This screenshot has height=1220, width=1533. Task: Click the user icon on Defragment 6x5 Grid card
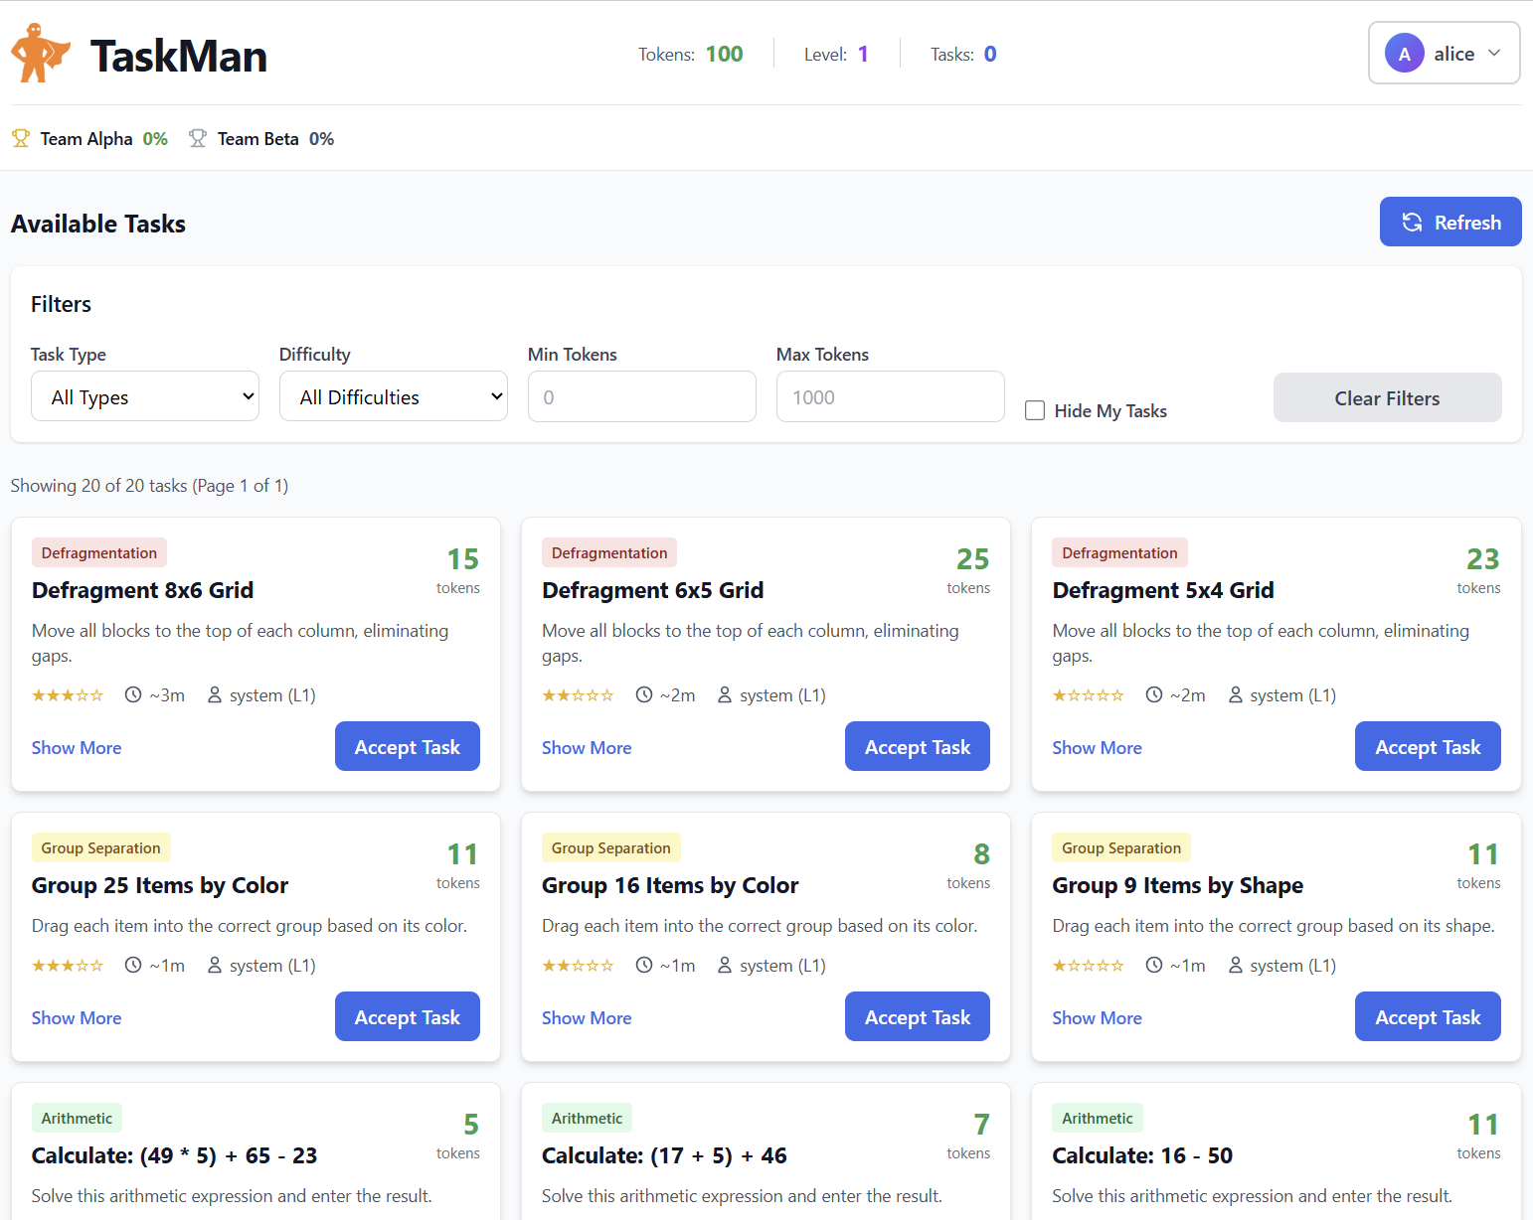pyautogui.click(x=725, y=695)
